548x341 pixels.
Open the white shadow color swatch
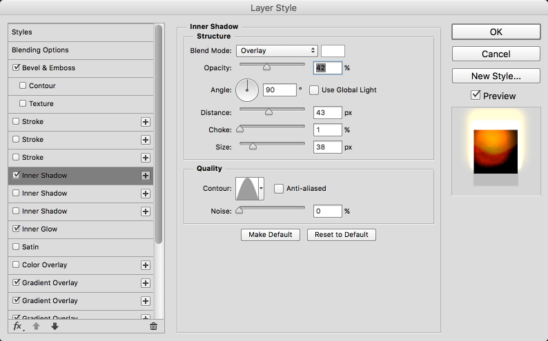pyautogui.click(x=333, y=50)
